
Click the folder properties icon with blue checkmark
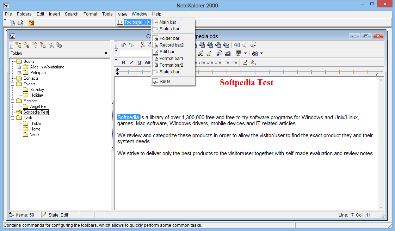coord(59,45)
